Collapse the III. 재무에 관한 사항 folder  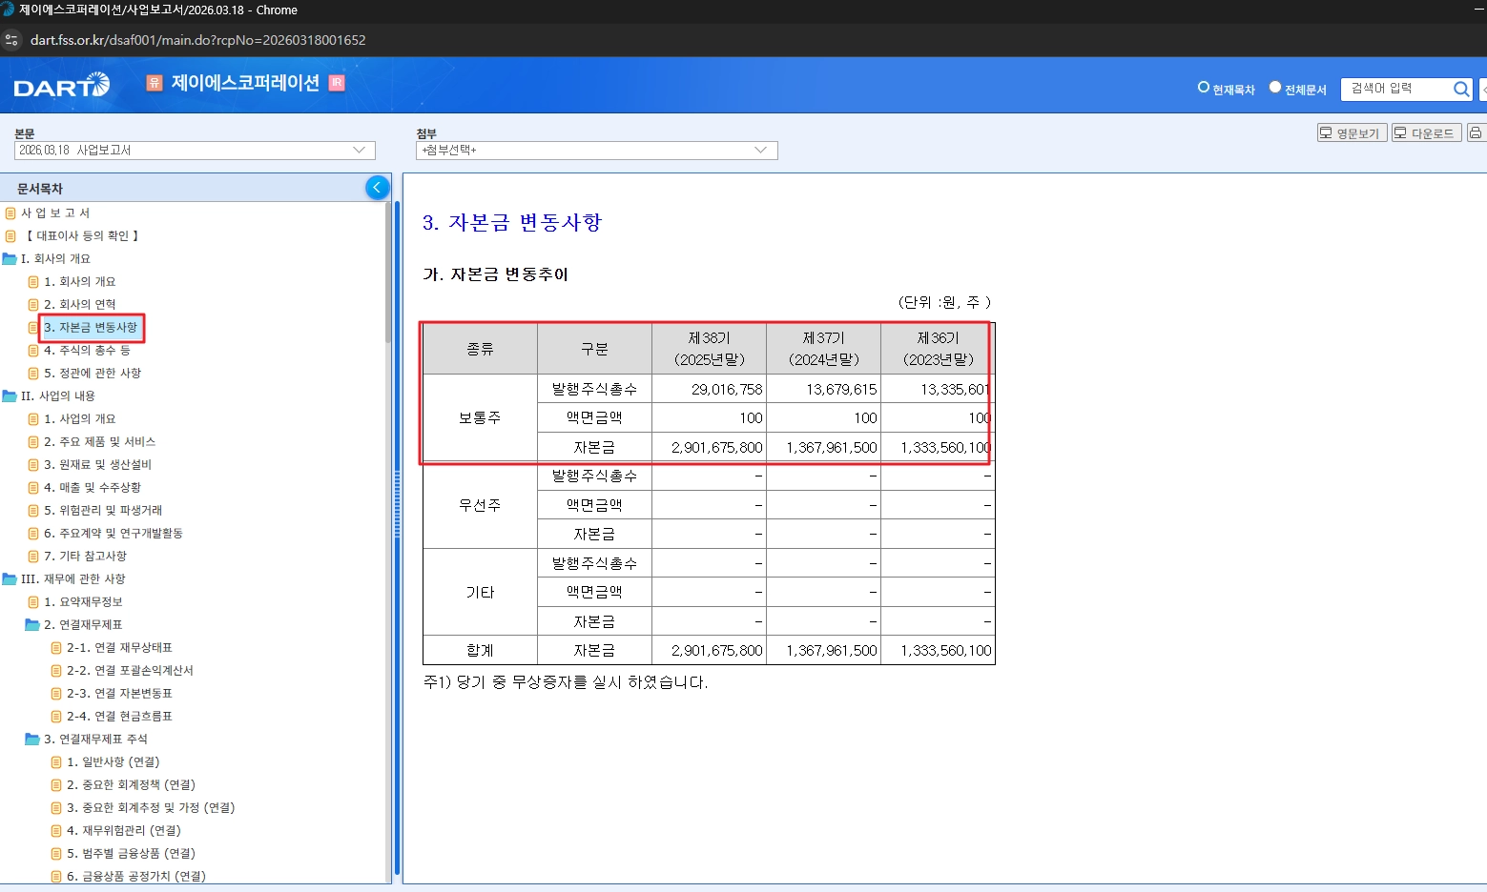tap(10, 578)
